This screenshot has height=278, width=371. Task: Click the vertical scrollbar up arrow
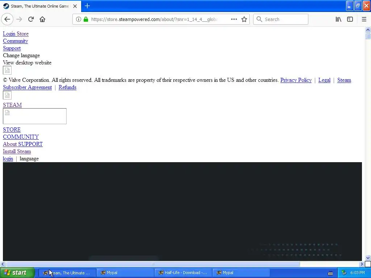tap(368, 30)
